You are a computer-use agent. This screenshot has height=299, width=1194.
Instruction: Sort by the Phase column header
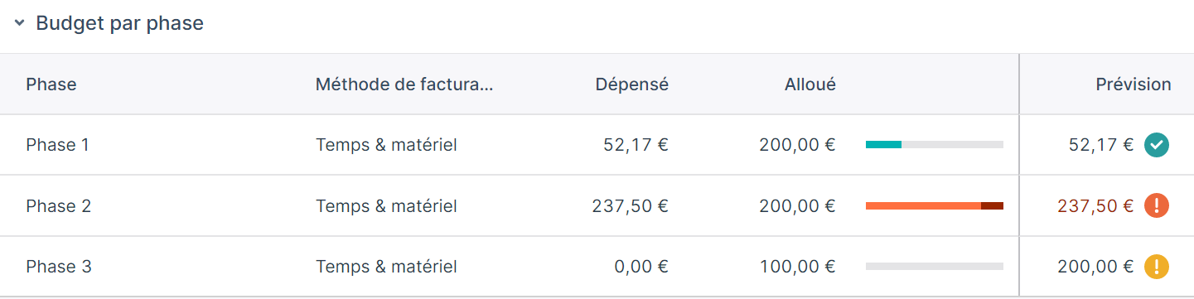coord(51,84)
